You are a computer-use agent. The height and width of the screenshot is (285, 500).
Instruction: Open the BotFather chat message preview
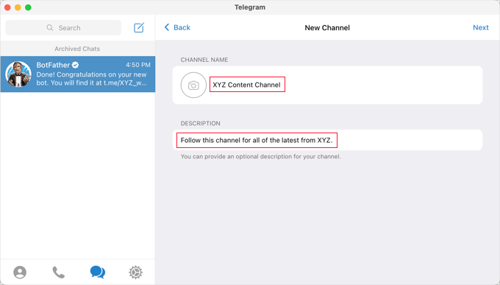(x=91, y=79)
